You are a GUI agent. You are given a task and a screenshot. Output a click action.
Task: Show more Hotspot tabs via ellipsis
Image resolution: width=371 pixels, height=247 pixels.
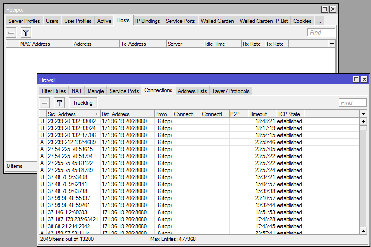pyautogui.click(x=319, y=21)
